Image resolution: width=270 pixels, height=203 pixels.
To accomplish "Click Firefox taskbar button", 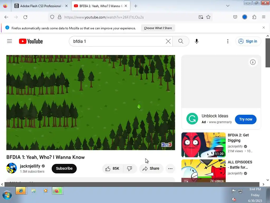I will click(57, 191).
